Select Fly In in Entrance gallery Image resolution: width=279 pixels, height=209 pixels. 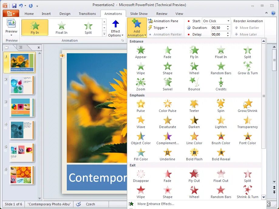point(194,52)
